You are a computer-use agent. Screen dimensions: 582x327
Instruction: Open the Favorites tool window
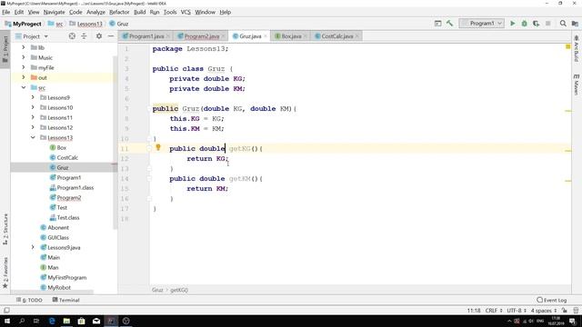(5, 272)
